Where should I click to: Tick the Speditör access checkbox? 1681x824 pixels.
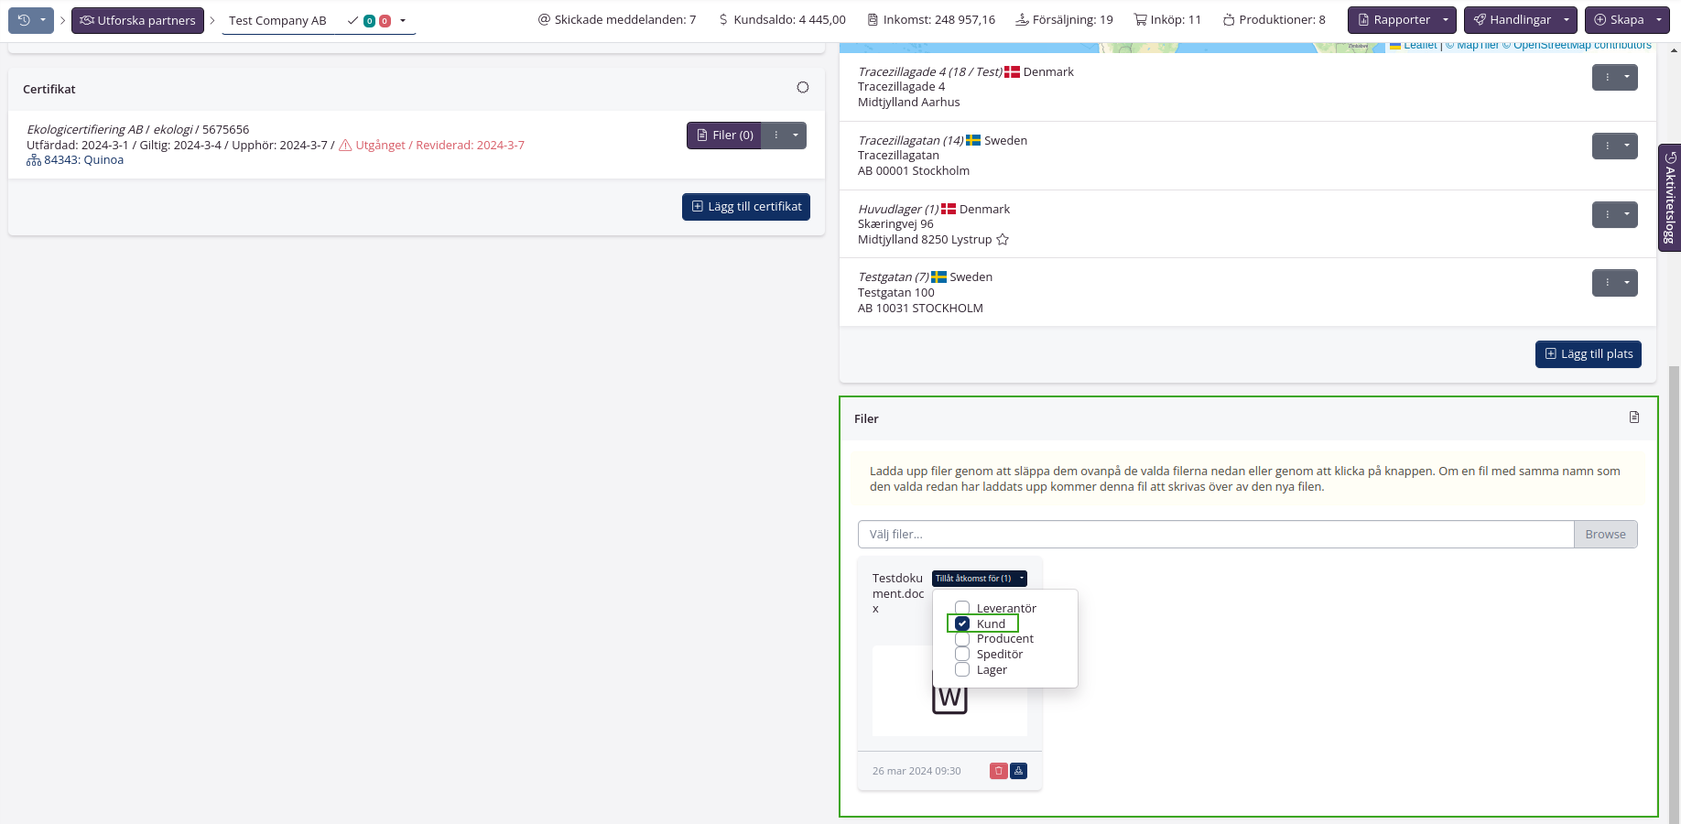coord(962,655)
